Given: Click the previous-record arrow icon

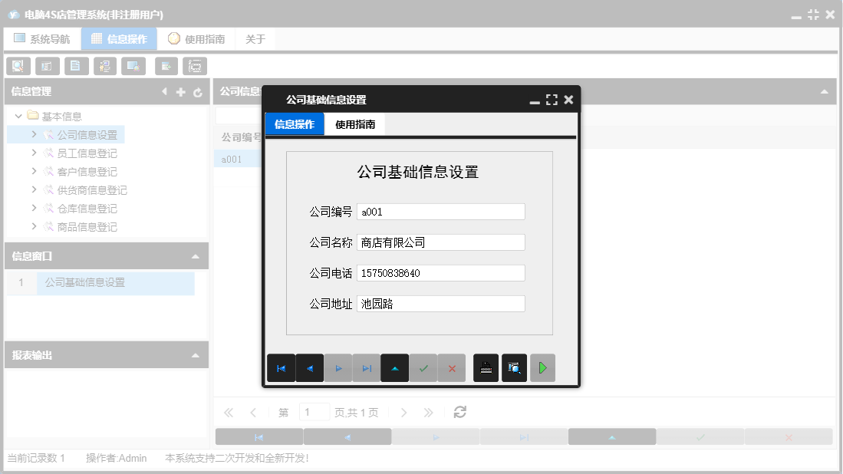Looking at the screenshot, I should point(310,367).
